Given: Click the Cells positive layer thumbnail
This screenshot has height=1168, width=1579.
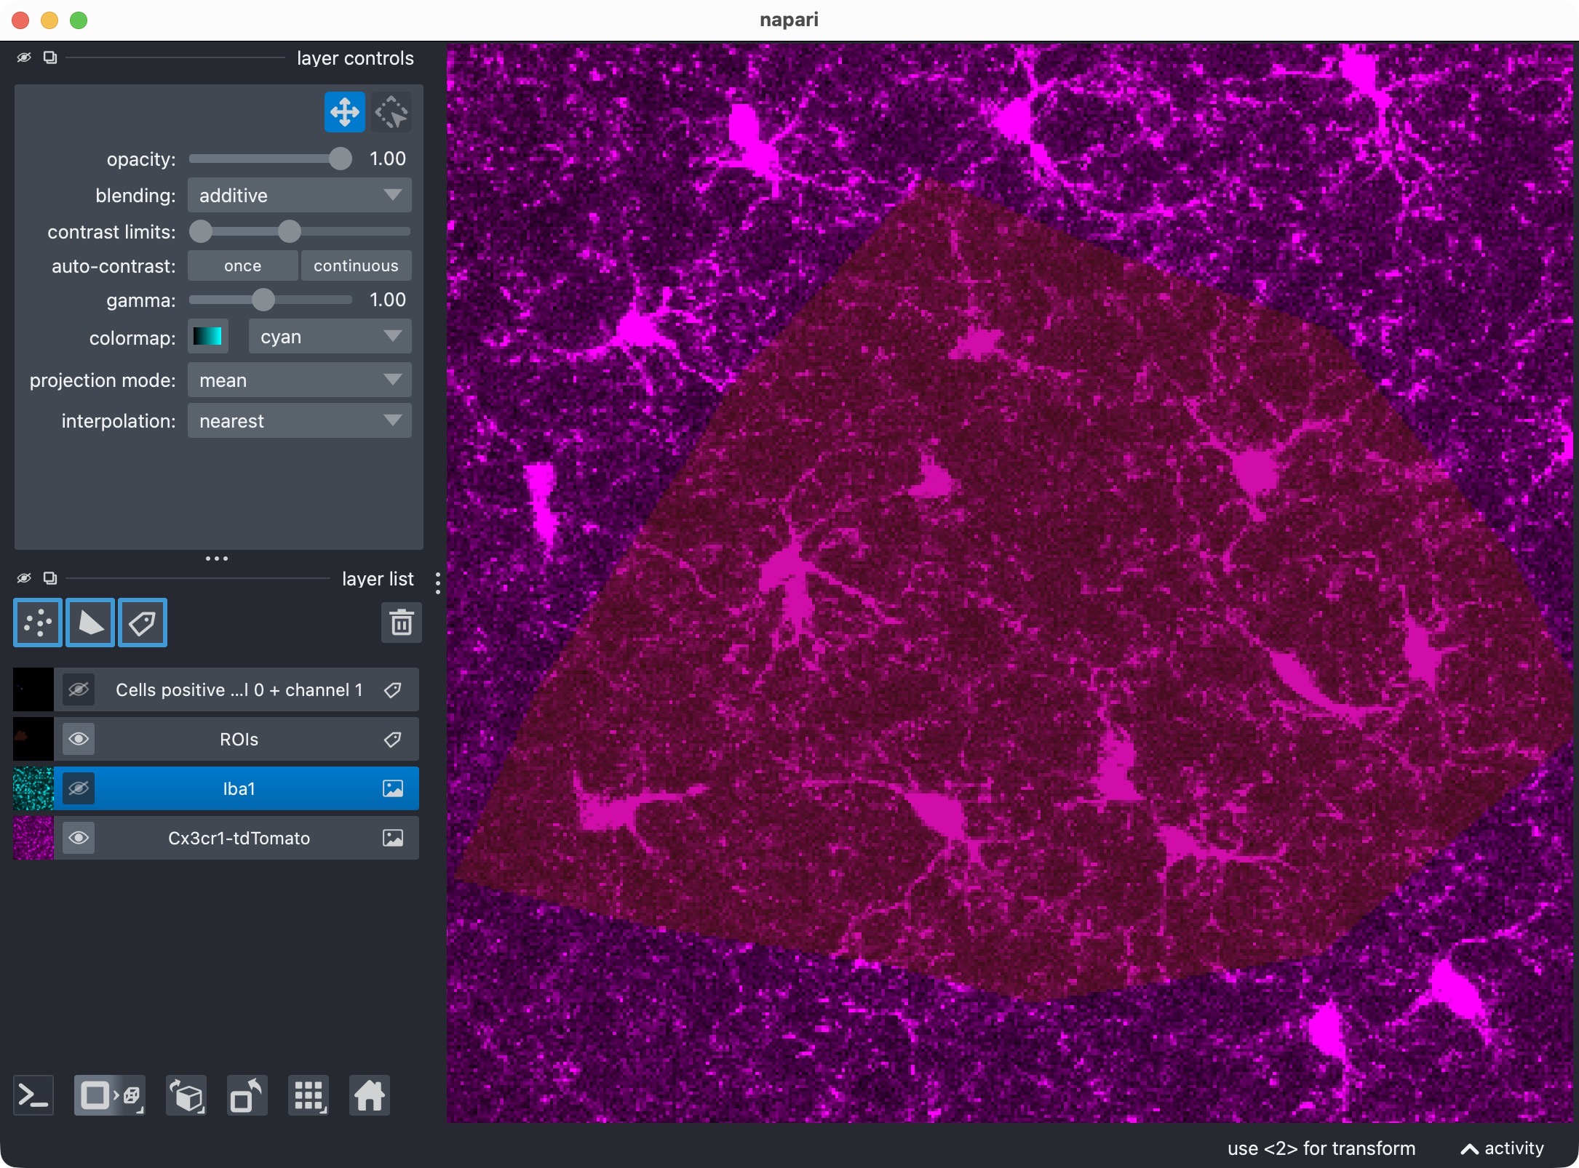Looking at the screenshot, I should (33, 689).
